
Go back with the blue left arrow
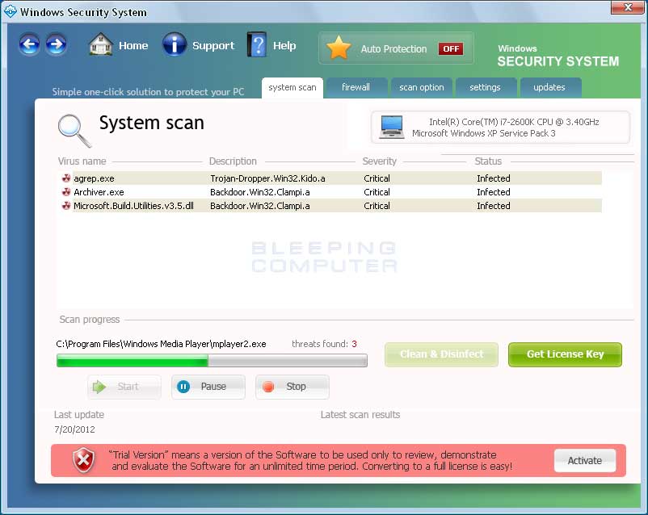(29, 44)
